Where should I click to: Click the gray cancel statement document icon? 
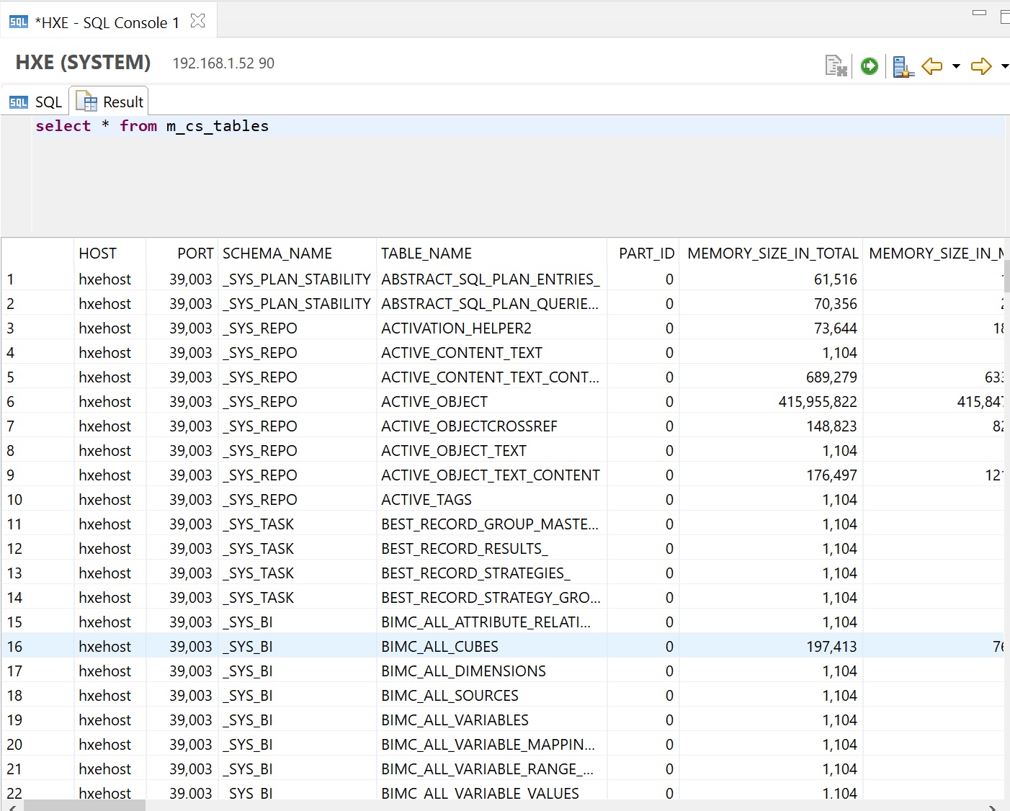click(x=836, y=66)
